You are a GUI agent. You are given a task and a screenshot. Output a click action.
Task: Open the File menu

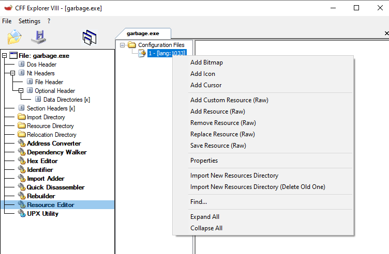pos(7,21)
